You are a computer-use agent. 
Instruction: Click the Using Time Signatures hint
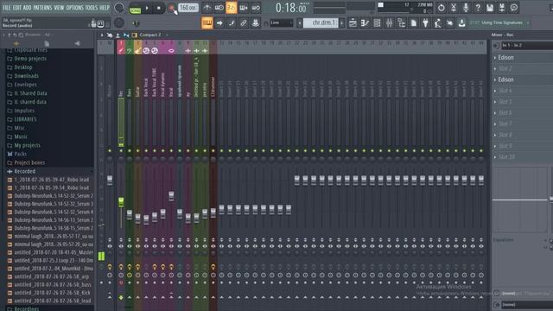pos(501,22)
